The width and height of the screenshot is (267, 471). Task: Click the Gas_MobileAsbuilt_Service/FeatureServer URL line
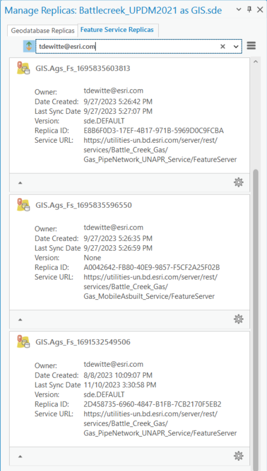[x=149, y=296]
